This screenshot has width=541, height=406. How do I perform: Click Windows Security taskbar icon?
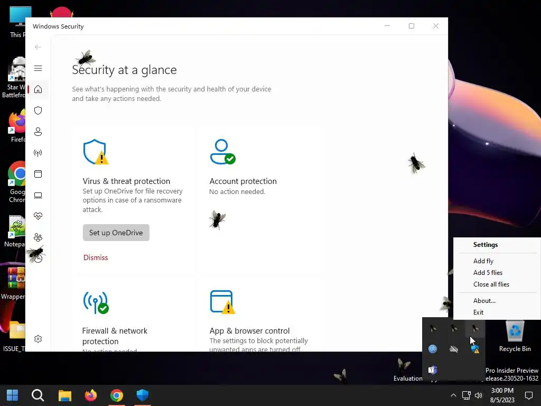pos(142,395)
